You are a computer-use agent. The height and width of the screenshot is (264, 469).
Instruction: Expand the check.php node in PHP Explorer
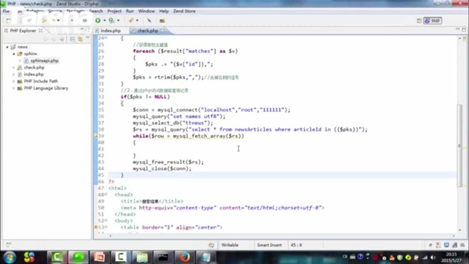(x=14, y=67)
